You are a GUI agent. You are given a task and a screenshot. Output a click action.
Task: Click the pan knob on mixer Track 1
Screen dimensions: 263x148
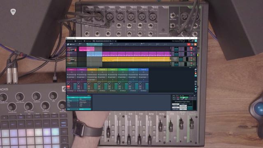click(68, 83)
